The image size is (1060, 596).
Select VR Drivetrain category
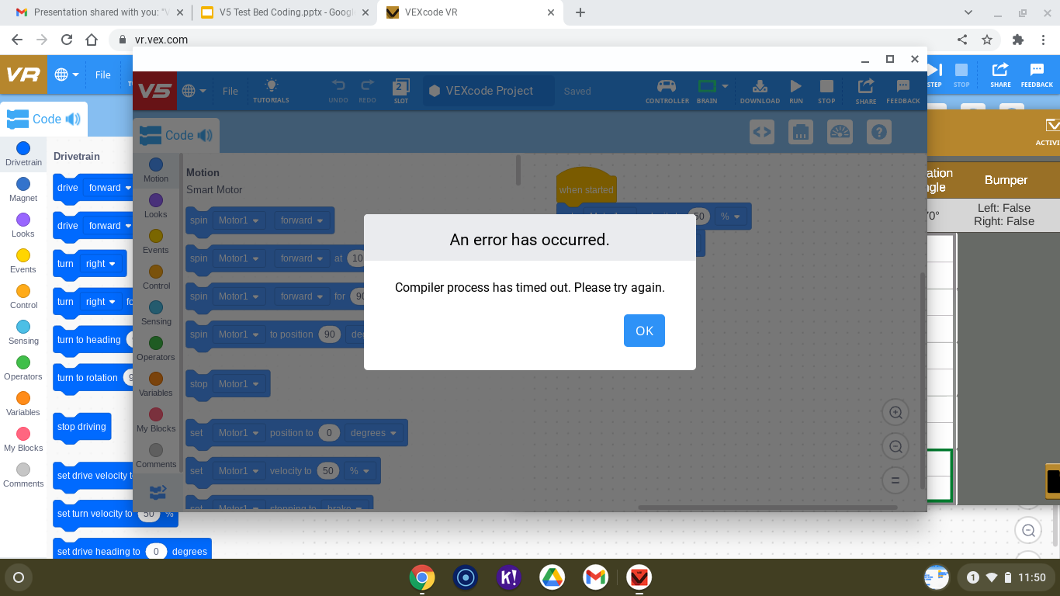pyautogui.click(x=23, y=154)
